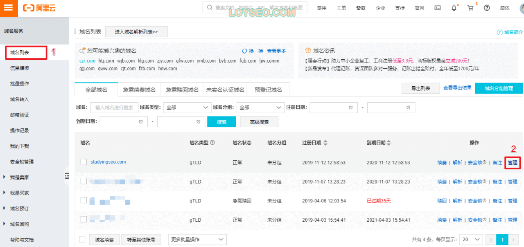Screen dimensions: 524x247
Task: Open the 更多批量操作 dropdown
Action: [x=197, y=239]
